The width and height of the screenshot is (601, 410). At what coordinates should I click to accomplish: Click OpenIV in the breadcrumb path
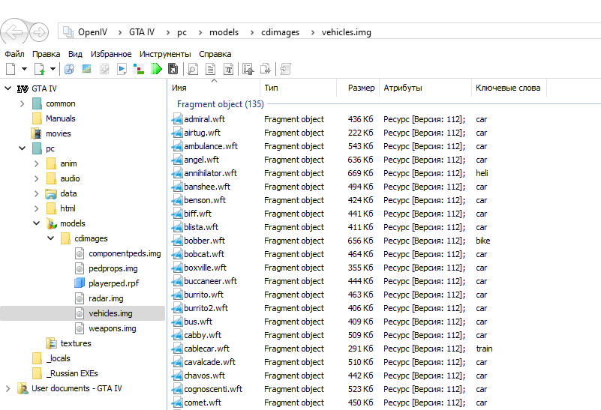click(93, 32)
